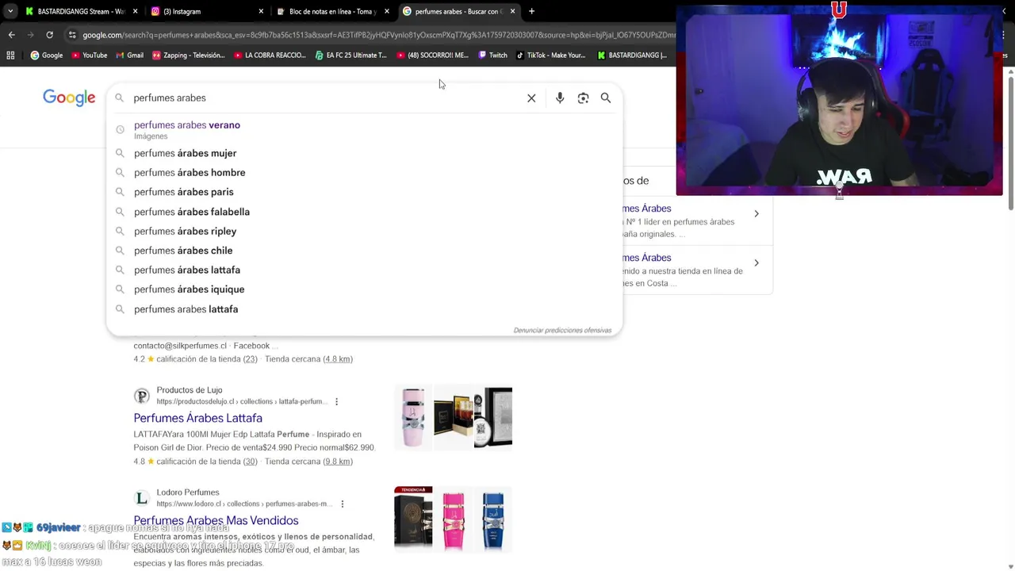Open the Zapping - Televisión bookmark
This screenshot has height=571, width=1015.
tap(189, 56)
